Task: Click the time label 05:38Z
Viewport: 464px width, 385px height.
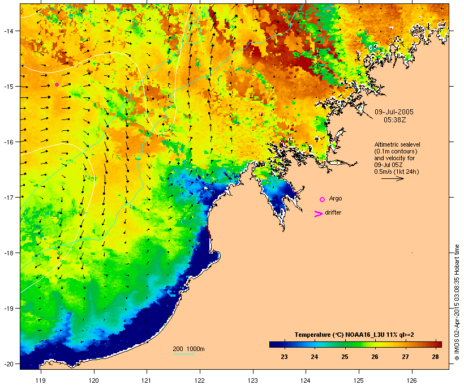Action: 395,120
